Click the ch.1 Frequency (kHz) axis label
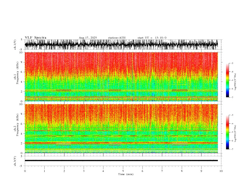The height and width of the screenshot is (192, 249). coord(16,77)
